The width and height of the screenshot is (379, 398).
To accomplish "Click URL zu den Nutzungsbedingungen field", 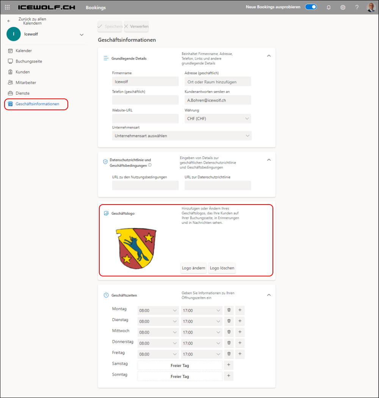I will pyautogui.click(x=145, y=185).
